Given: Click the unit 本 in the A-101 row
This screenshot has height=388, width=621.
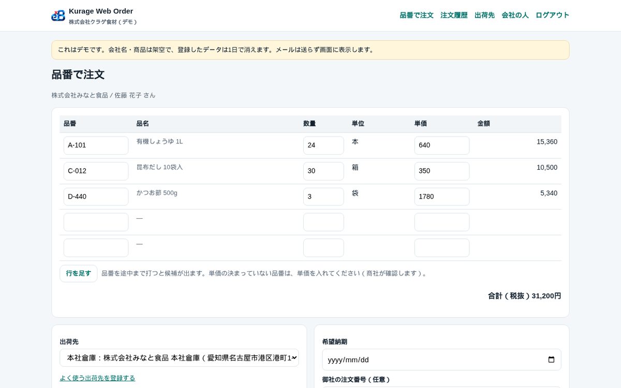Looking at the screenshot, I should (355, 142).
